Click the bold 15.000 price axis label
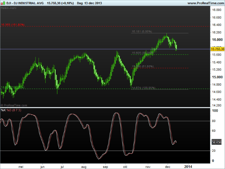Screen dimensions: 225x169 coord(217,77)
